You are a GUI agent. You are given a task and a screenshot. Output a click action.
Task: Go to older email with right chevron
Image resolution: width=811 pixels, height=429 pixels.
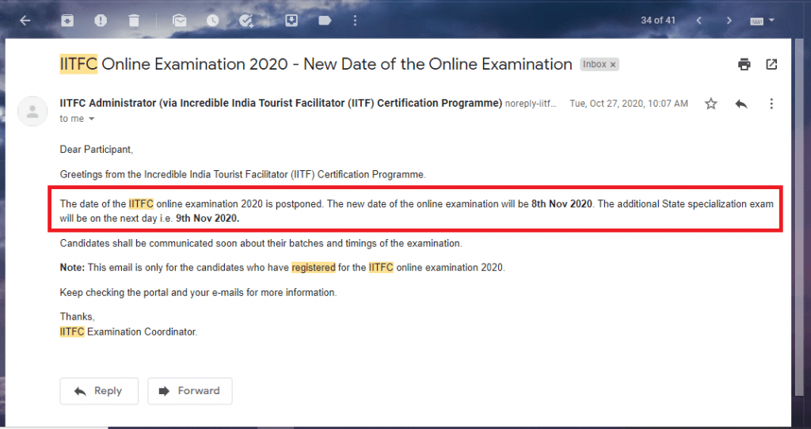click(729, 21)
